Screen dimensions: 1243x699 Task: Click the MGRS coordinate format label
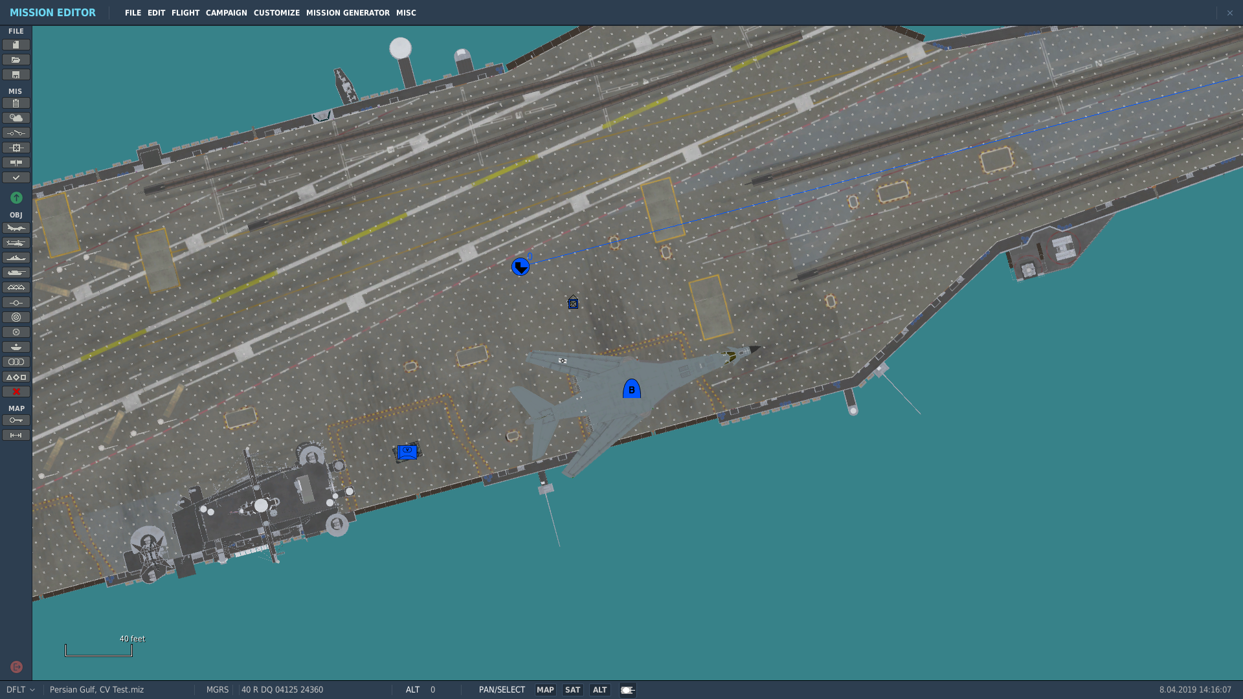pos(218,690)
